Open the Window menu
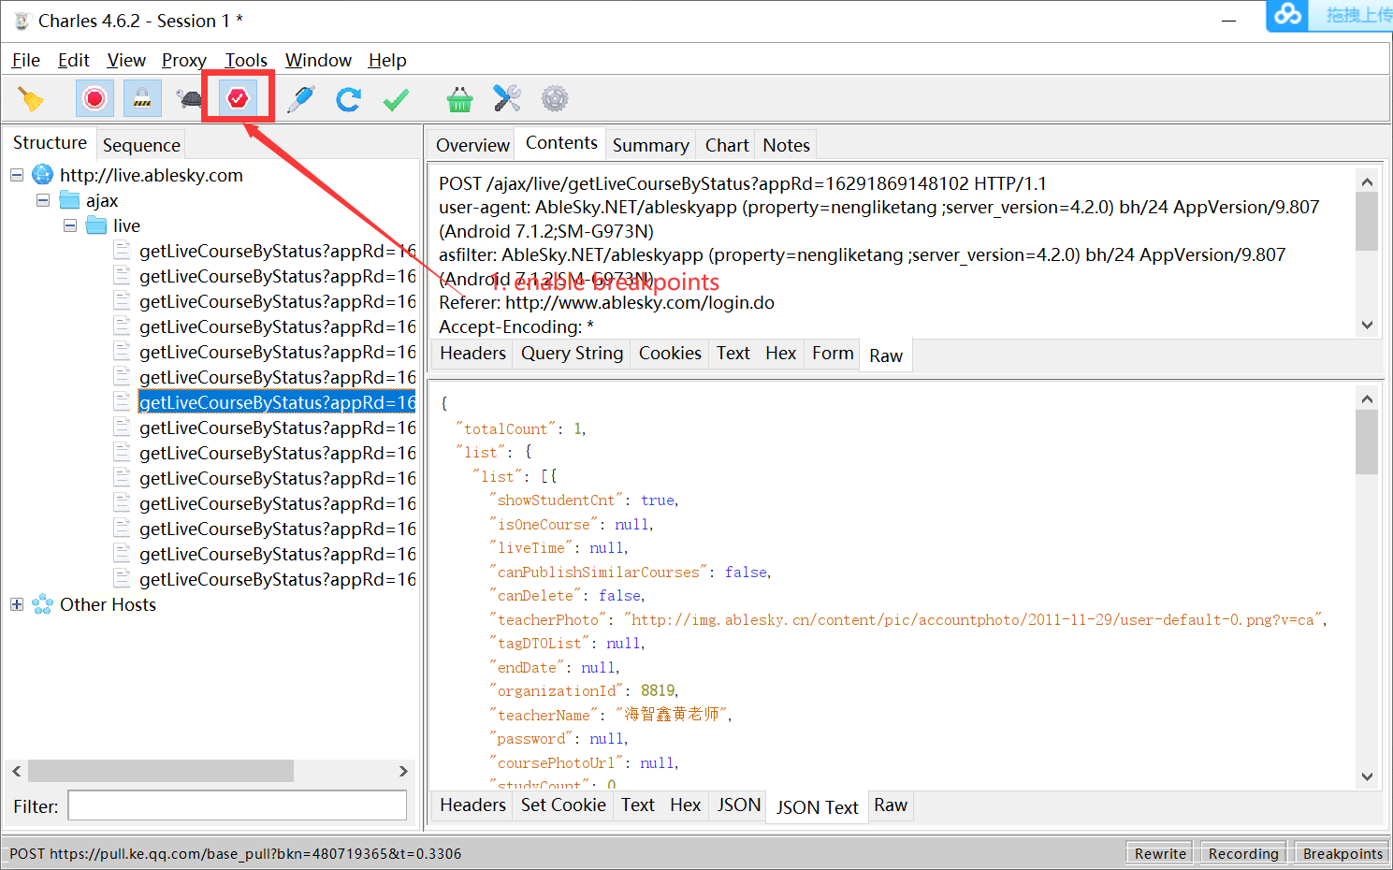The width and height of the screenshot is (1393, 870). pyautogui.click(x=318, y=60)
